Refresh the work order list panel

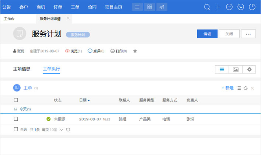click(x=245, y=88)
